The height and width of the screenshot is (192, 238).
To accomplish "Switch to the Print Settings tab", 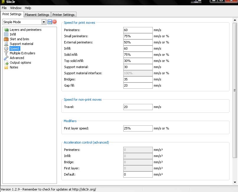I will (x=12, y=14).
